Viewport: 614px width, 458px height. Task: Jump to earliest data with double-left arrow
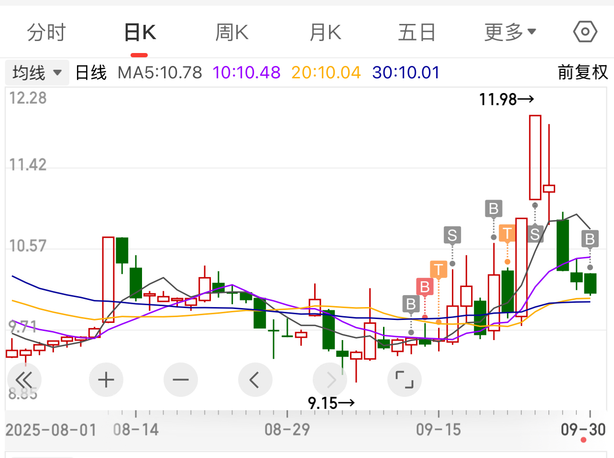tap(24, 380)
